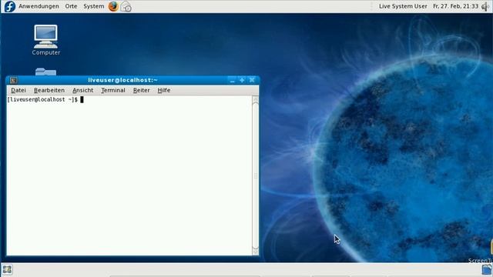Click the terminal scrollbar down arrow

click(x=255, y=252)
